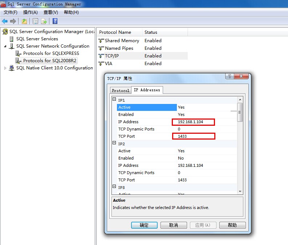Open the 查看(V) menu
The height and width of the screenshot is (245, 288).
tap(51, 12)
